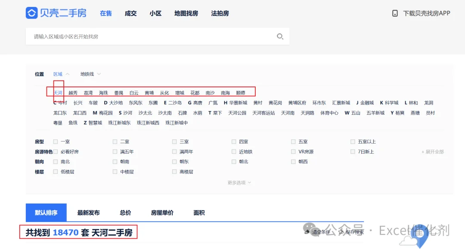Select the 海珠 district link
This screenshot has width=465, height=249.
click(x=103, y=92)
